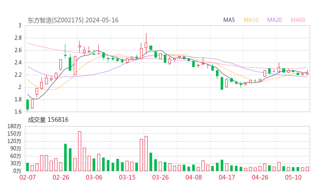Click the first green candle at 02-07

click(x=28, y=105)
